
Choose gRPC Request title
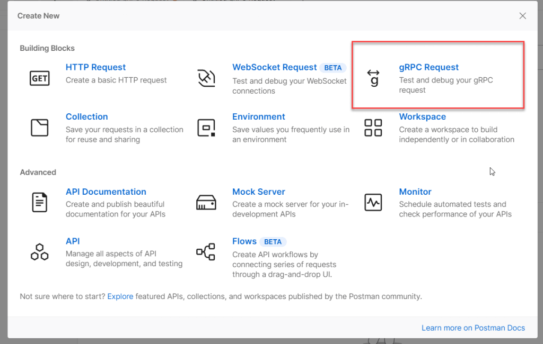[x=428, y=67]
